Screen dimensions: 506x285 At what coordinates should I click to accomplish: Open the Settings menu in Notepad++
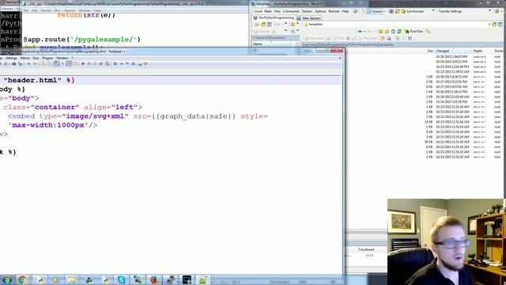pos(11,58)
